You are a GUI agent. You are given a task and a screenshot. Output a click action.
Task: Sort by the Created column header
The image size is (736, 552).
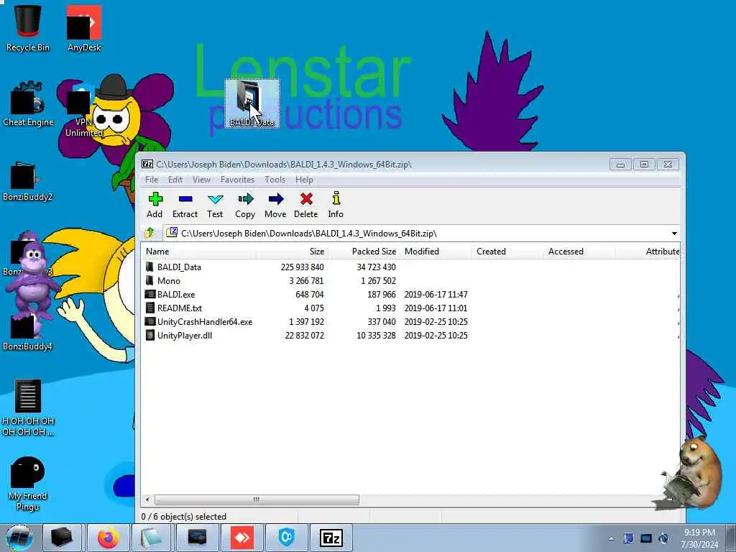point(507,252)
